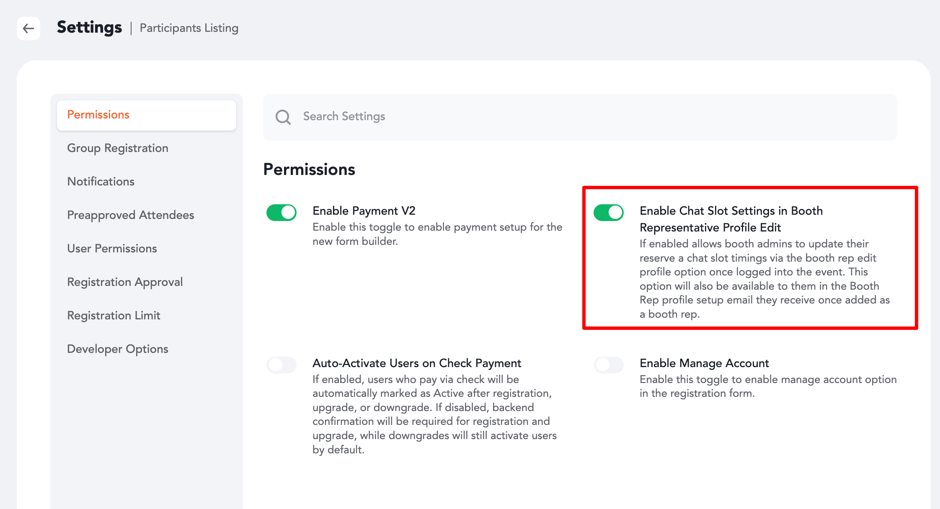
Task: Click the search magnifier icon
Action: coord(283,117)
